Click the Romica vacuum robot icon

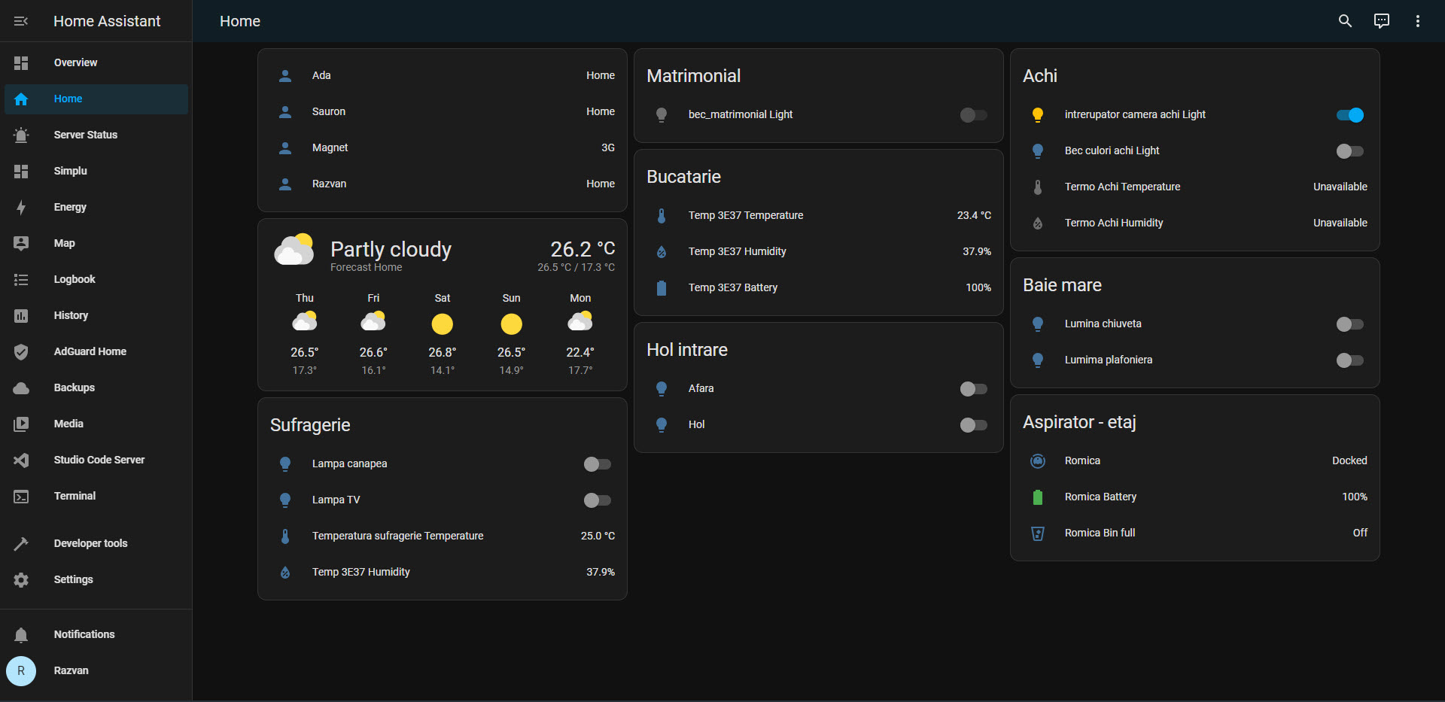(1038, 460)
